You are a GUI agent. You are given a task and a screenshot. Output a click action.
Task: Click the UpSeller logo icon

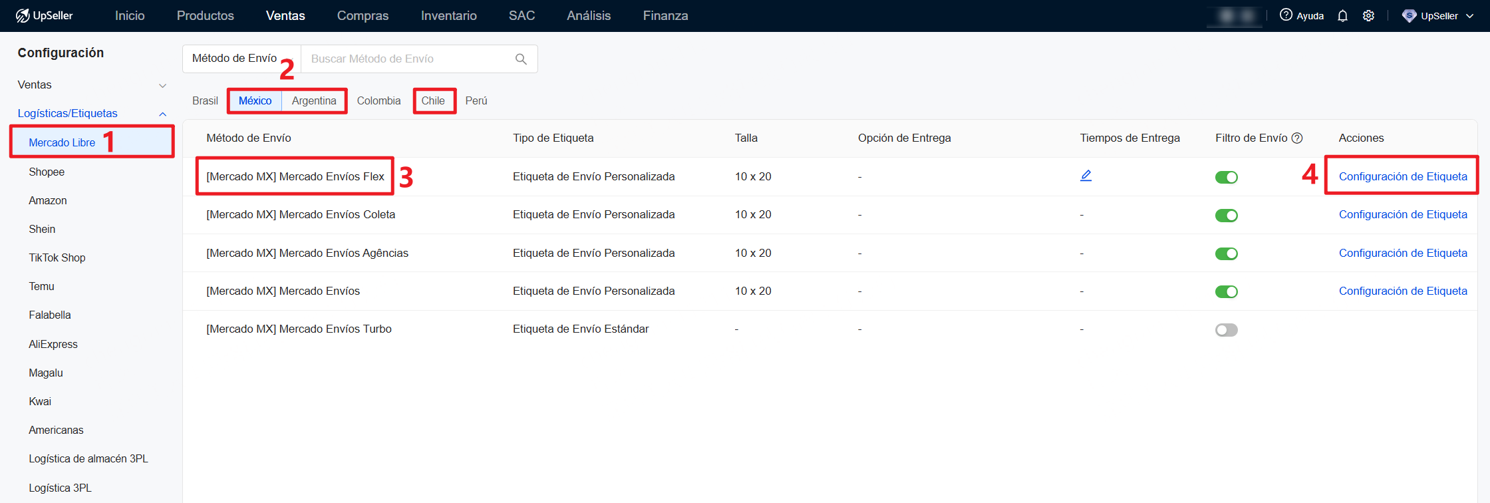point(23,15)
